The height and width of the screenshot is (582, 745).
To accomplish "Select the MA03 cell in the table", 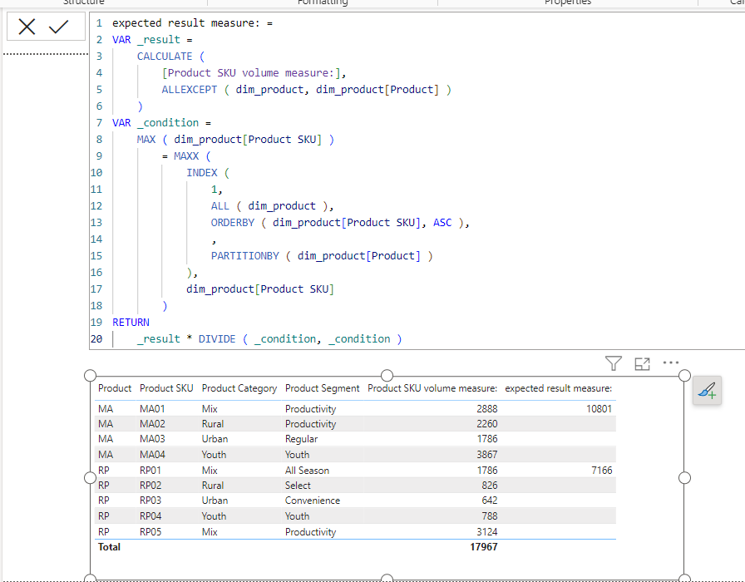I will coord(152,439).
